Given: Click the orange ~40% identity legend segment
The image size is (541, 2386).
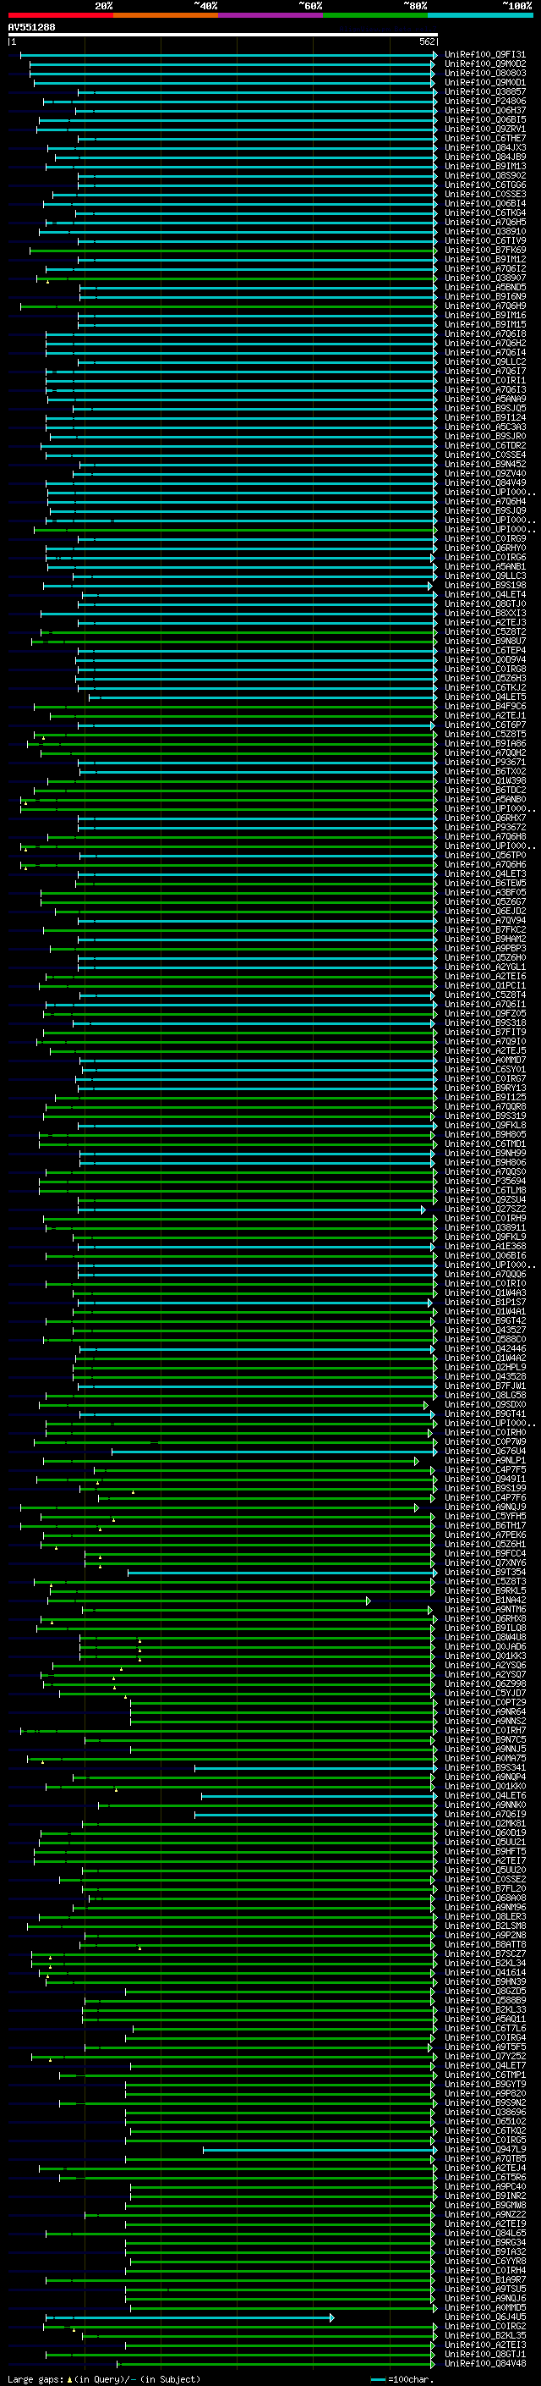Looking at the screenshot, I should pos(166,15).
